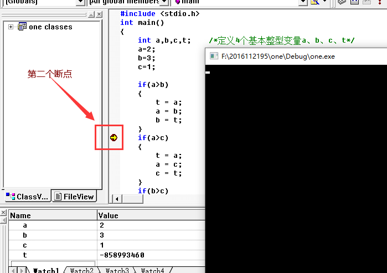Click the watch value 2

(x=102, y=225)
